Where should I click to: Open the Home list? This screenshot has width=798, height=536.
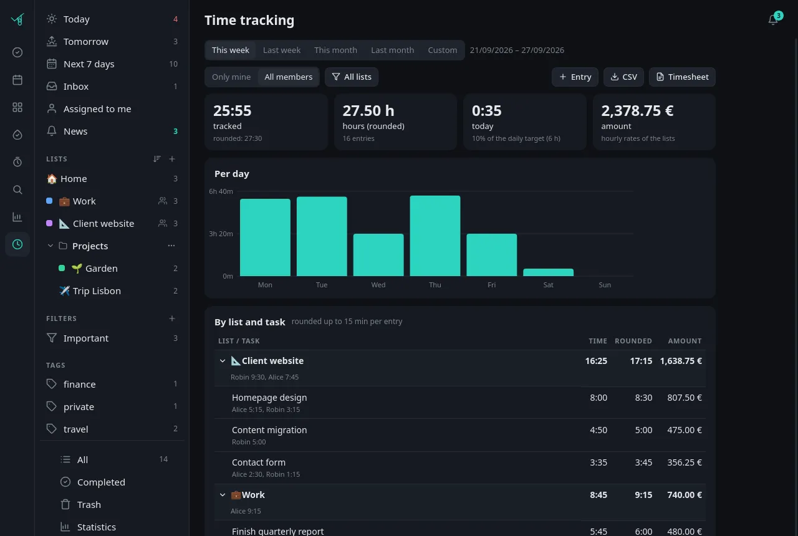coord(112,178)
